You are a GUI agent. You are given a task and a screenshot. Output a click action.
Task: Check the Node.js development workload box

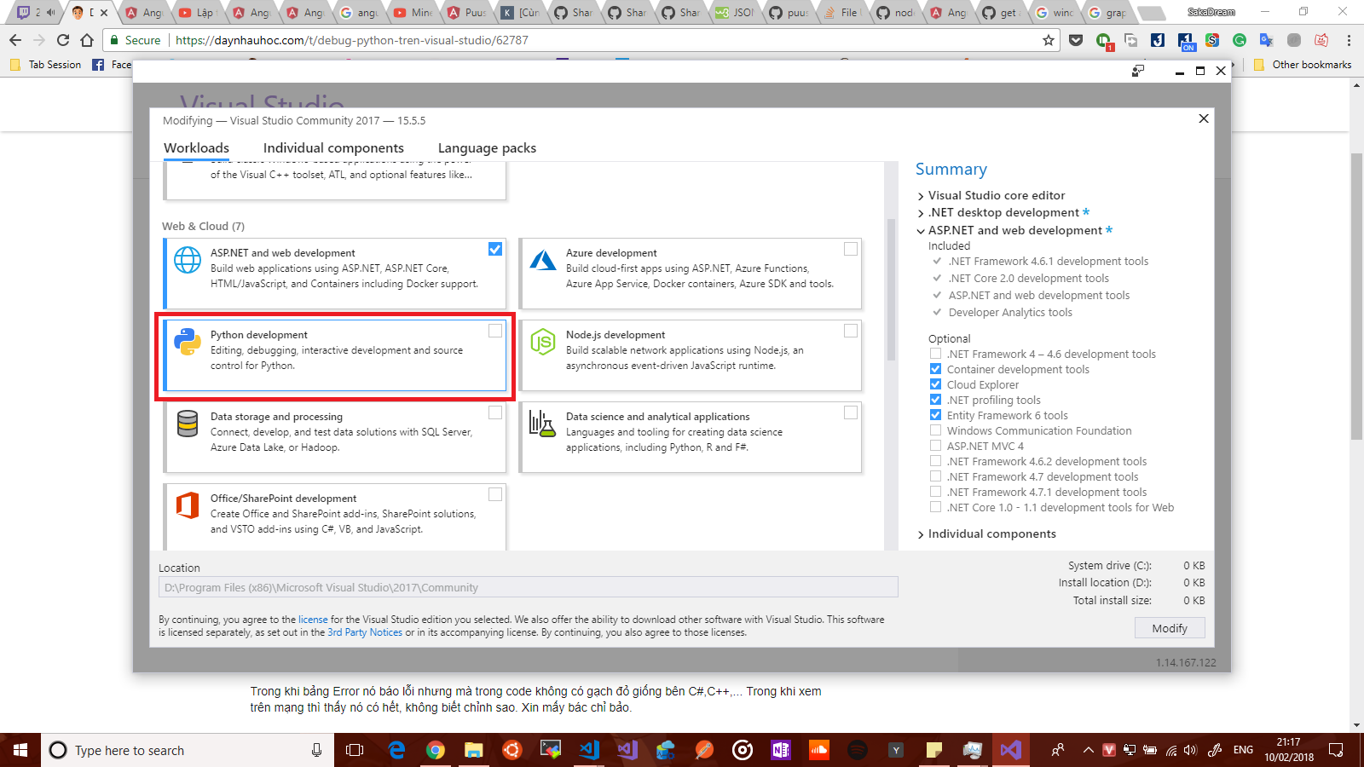pyautogui.click(x=851, y=331)
